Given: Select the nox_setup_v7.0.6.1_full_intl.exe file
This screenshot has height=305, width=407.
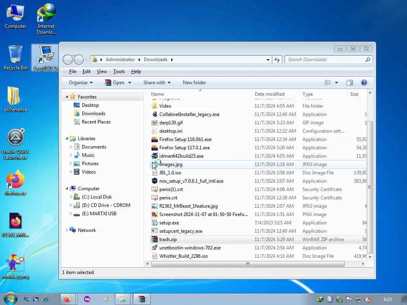Looking at the screenshot, I should 191,181.
